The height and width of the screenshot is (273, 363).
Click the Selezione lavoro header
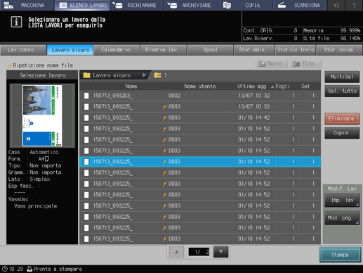point(42,75)
